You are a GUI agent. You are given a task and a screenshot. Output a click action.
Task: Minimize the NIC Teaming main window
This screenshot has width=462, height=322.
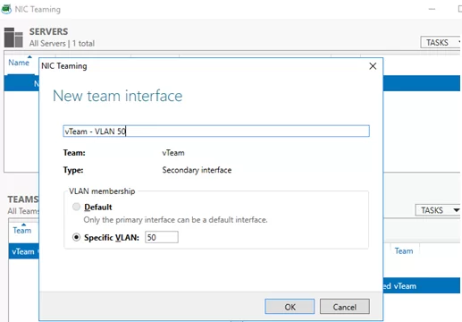click(432, 9)
